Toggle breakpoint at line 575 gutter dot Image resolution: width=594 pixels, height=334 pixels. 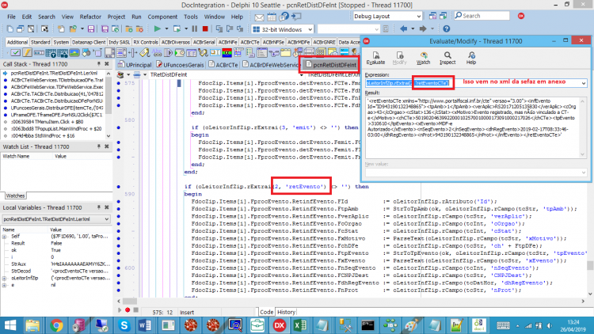[x=119, y=83]
